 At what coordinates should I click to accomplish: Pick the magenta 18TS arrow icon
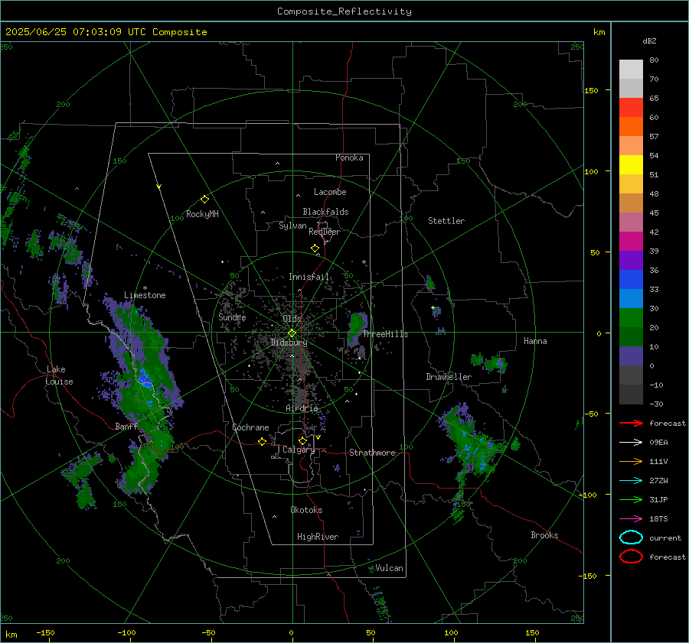pos(631,519)
